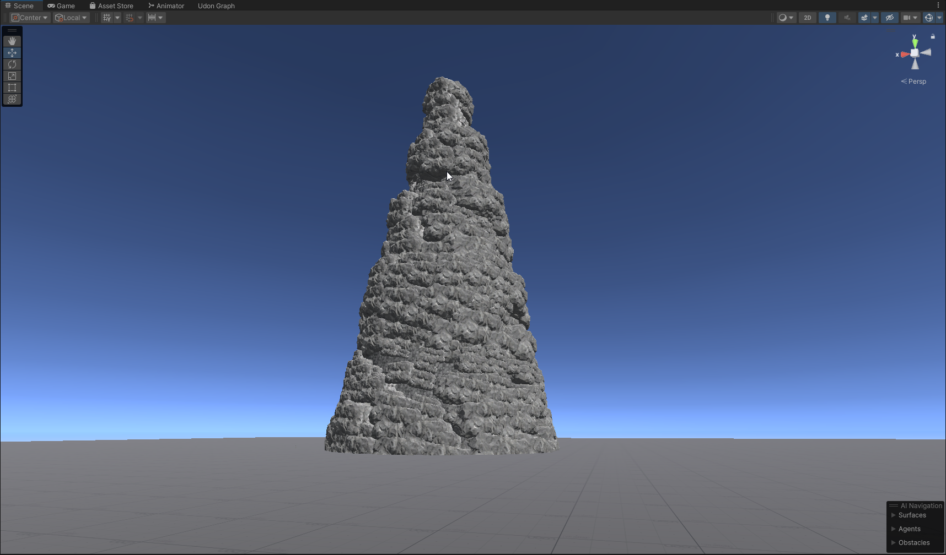Expand the Surfaces section in AI Navigation

pyautogui.click(x=912, y=515)
